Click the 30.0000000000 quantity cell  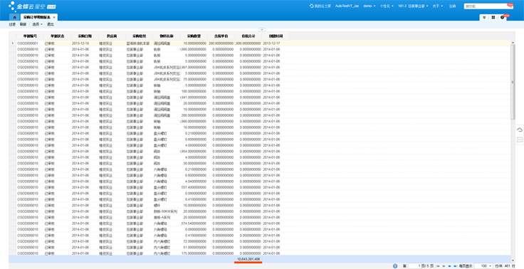coord(194,164)
